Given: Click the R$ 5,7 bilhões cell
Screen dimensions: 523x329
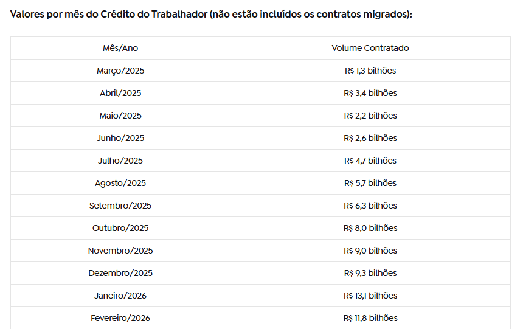Looking at the screenshot, I should [x=370, y=183].
